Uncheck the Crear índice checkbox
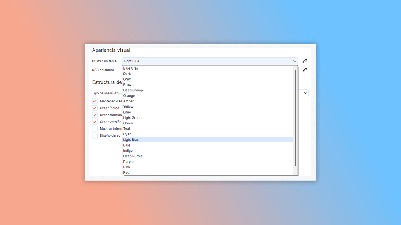 [x=95, y=108]
